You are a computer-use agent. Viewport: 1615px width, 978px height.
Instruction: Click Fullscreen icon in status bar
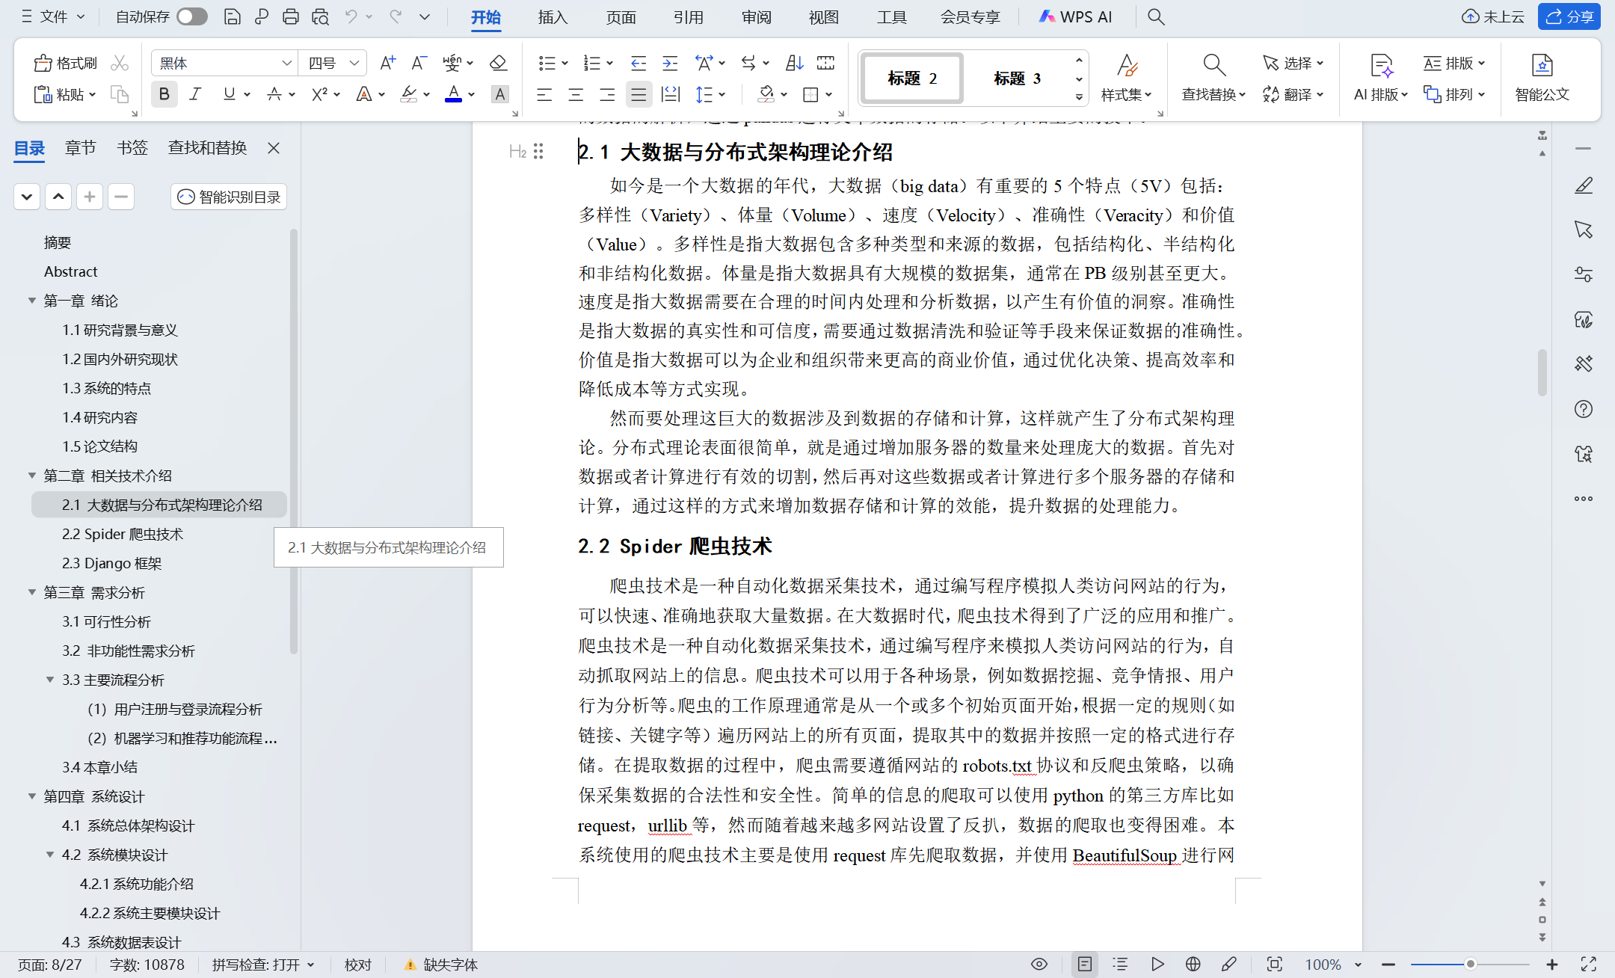[x=1589, y=965]
